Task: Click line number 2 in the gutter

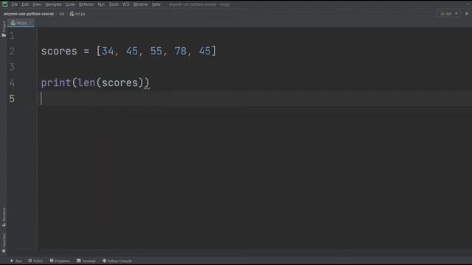Action: [12, 52]
